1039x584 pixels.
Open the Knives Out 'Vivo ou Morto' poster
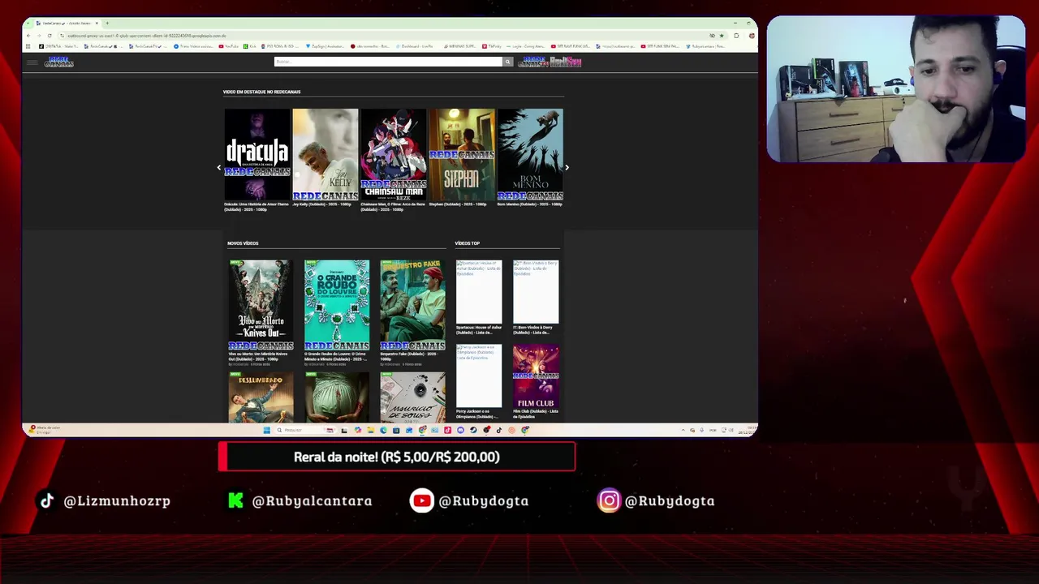261,305
